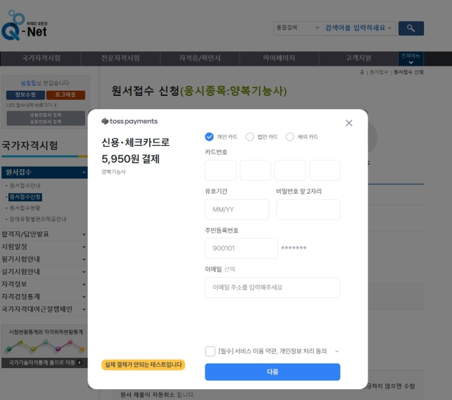
Task: Collapse the 원서접수 sidebar section
Action: (45, 173)
